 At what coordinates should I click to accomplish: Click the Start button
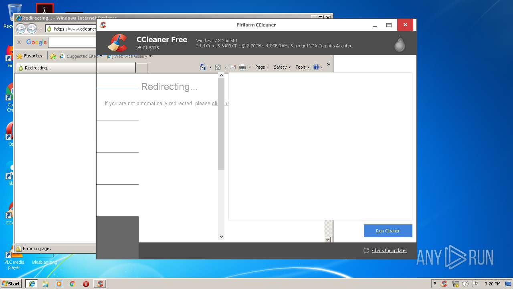12,284
